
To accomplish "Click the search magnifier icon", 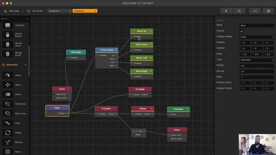I will [27, 19].
